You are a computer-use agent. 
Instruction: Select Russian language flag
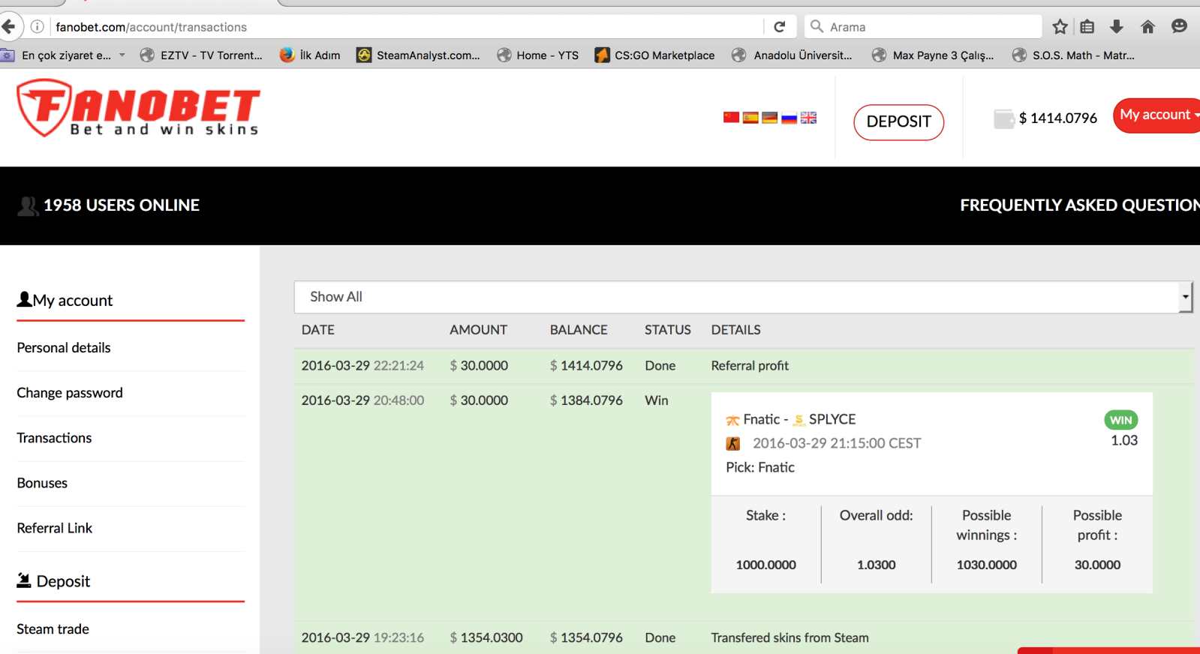click(789, 118)
